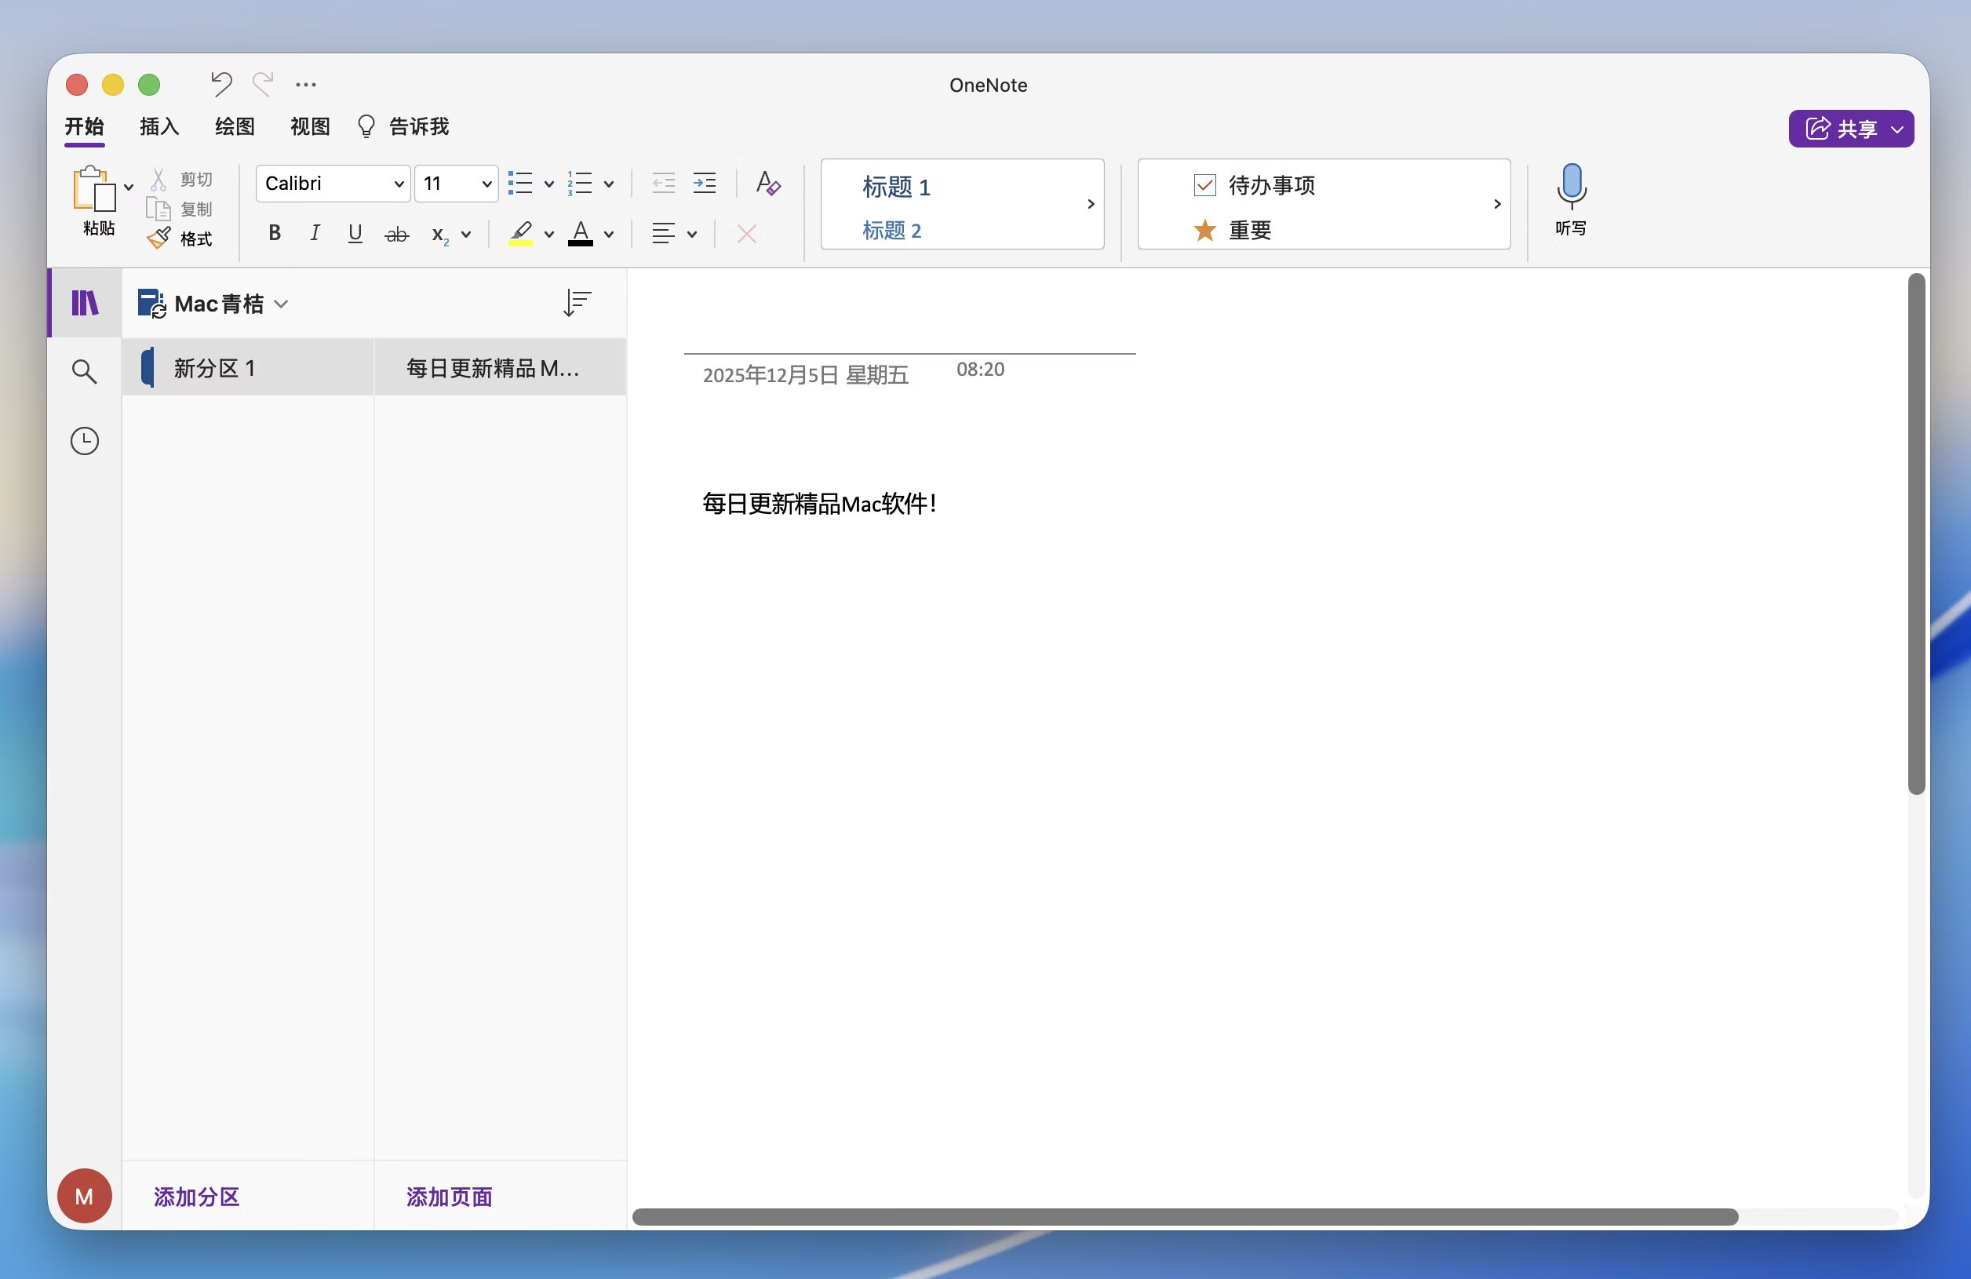Expand the font color dropdown arrow
This screenshot has width=1971, height=1279.
click(x=610, y=235)
